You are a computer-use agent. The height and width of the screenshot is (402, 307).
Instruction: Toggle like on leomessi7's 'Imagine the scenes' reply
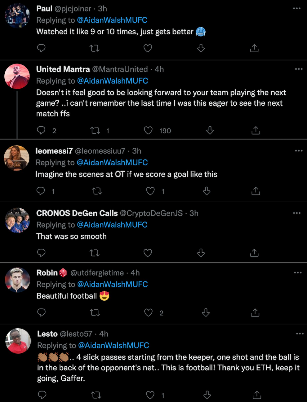coord(150,191)
